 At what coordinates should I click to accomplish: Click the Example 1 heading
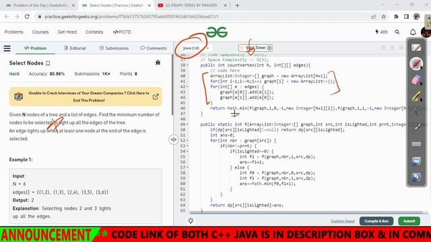point(21,160)
